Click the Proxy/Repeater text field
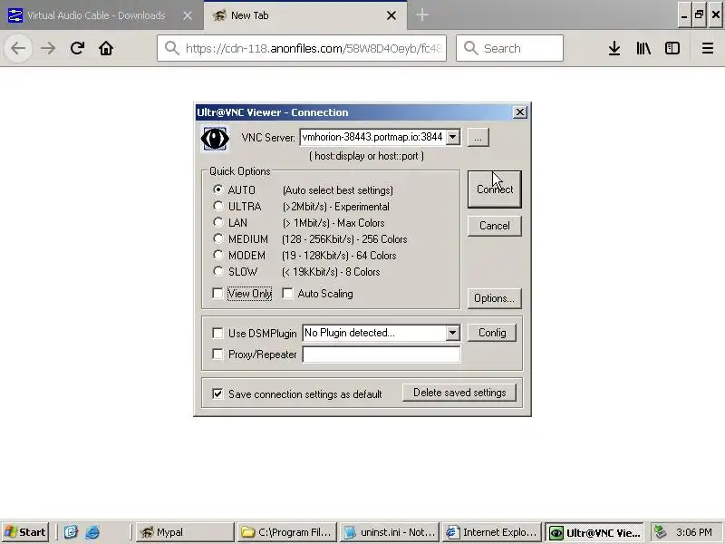725x544 pixels. click(x=382, y=355)
